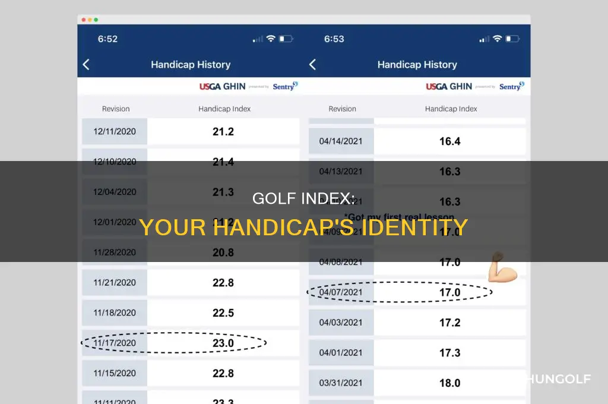Select the 11/21/2020 revision date
Viewport: 608px width, 404px height.
(115, 283)
